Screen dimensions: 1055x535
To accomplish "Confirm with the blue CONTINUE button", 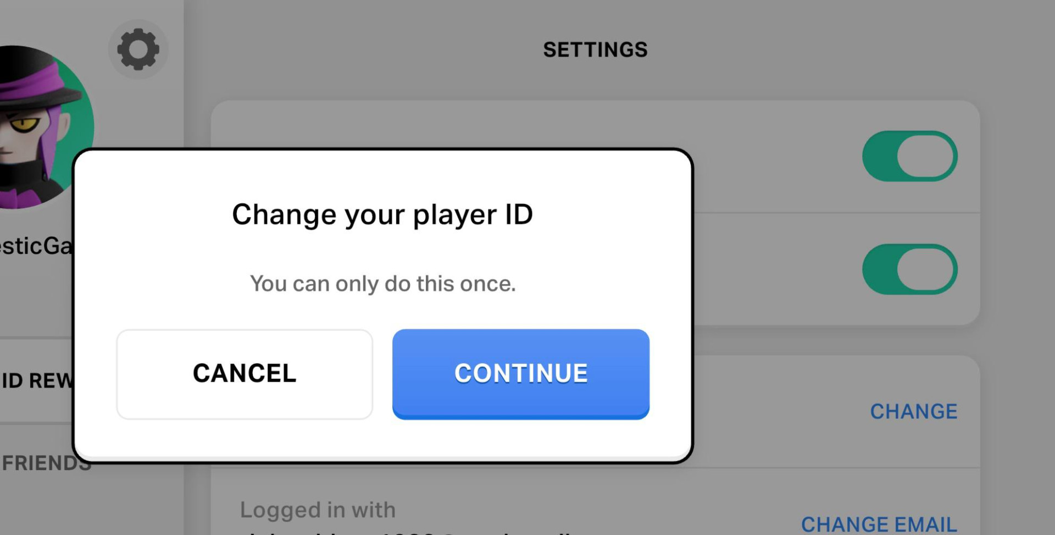I will coord(521,374).
